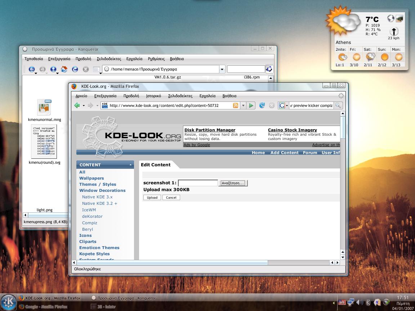Click the volume speaker tray icon
The image size is (415, 311).
(x=360, y=302)
